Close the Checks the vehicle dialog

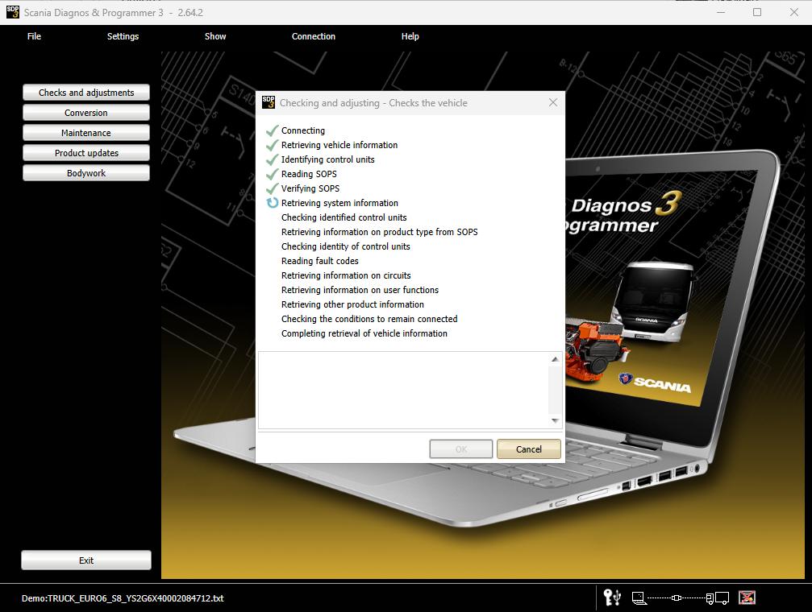(553, 102)
